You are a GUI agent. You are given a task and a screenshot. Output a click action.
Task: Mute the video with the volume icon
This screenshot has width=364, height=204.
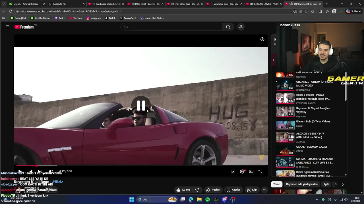pos(51,171)
